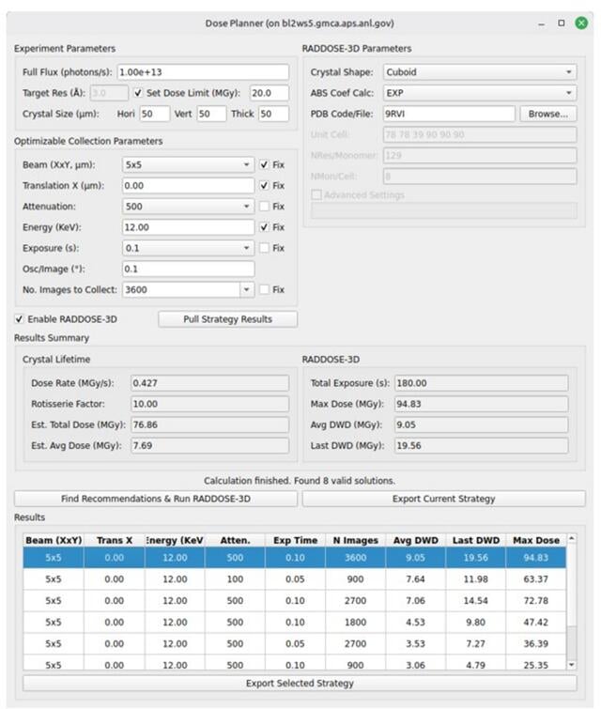The width and height of the screenshot is (601, 709).
Task: Open the Crystal Shape dropdown
Action: coord(480,72)
